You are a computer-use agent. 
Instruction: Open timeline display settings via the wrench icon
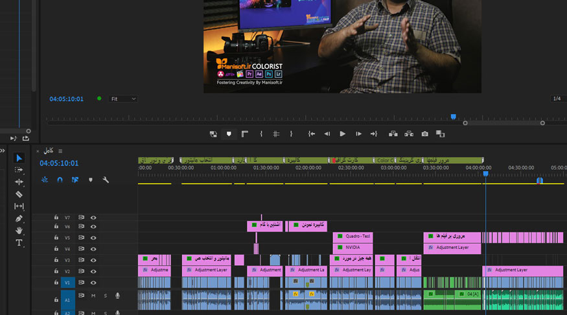click(x=106, y=180)
